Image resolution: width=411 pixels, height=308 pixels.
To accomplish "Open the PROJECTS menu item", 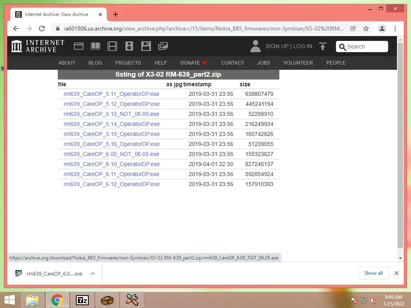I will click(128, 63).
